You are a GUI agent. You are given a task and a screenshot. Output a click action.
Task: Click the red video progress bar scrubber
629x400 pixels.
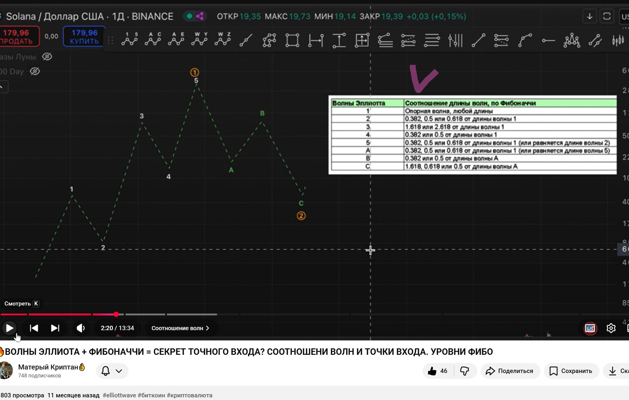click(116, 314)
